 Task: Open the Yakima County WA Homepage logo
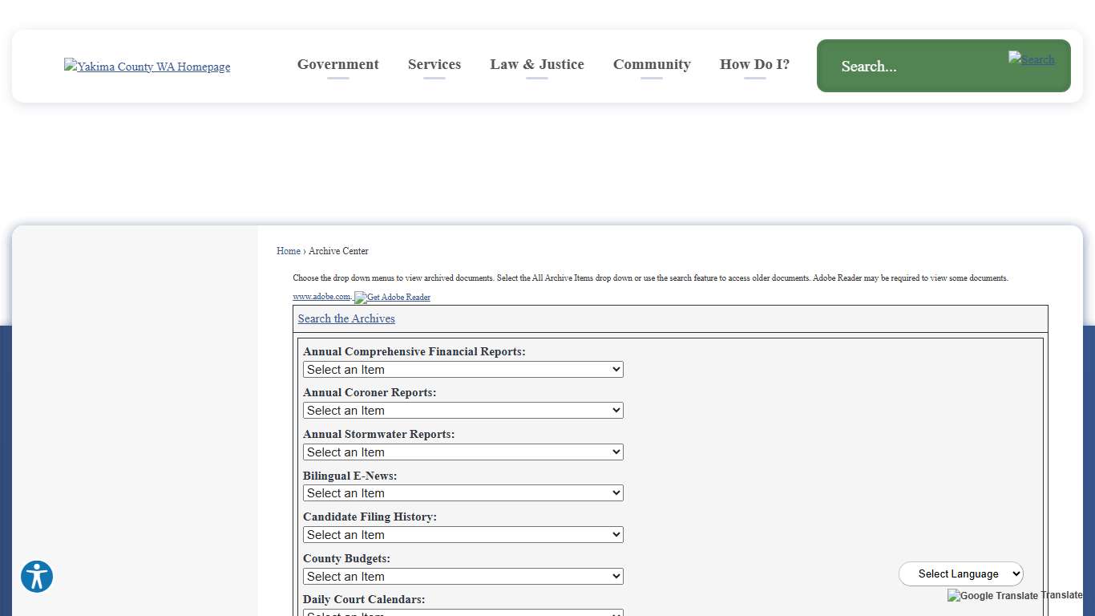click(147, 67)
